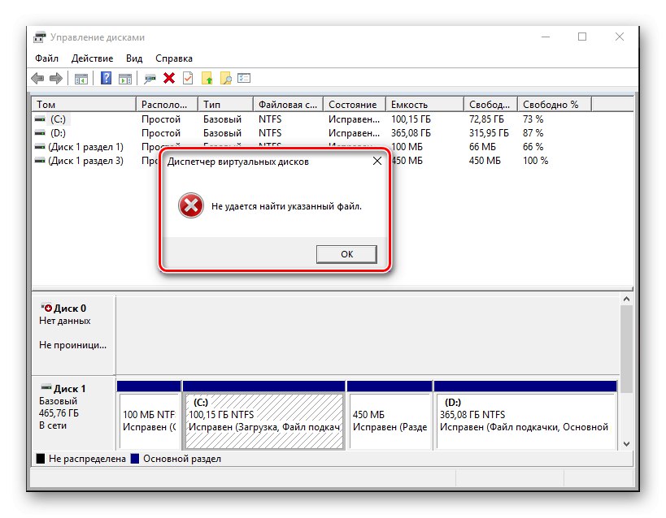
Task: Click the black Не распределена legend swatch
Action: tap(41, 459)
